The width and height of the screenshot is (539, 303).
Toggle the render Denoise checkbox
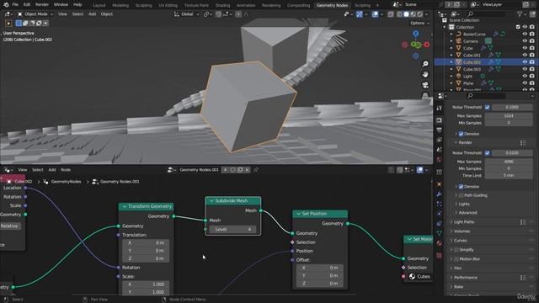[x=461, y=187]
